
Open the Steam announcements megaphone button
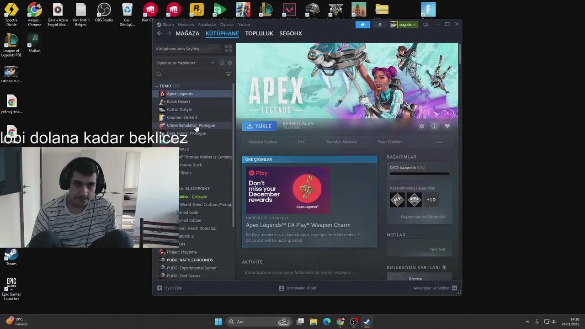click(363, 25)
